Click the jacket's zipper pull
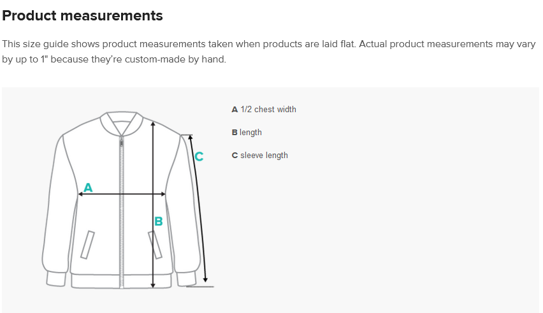This screenshot has width=543, height=313. [x=122, y=142]
